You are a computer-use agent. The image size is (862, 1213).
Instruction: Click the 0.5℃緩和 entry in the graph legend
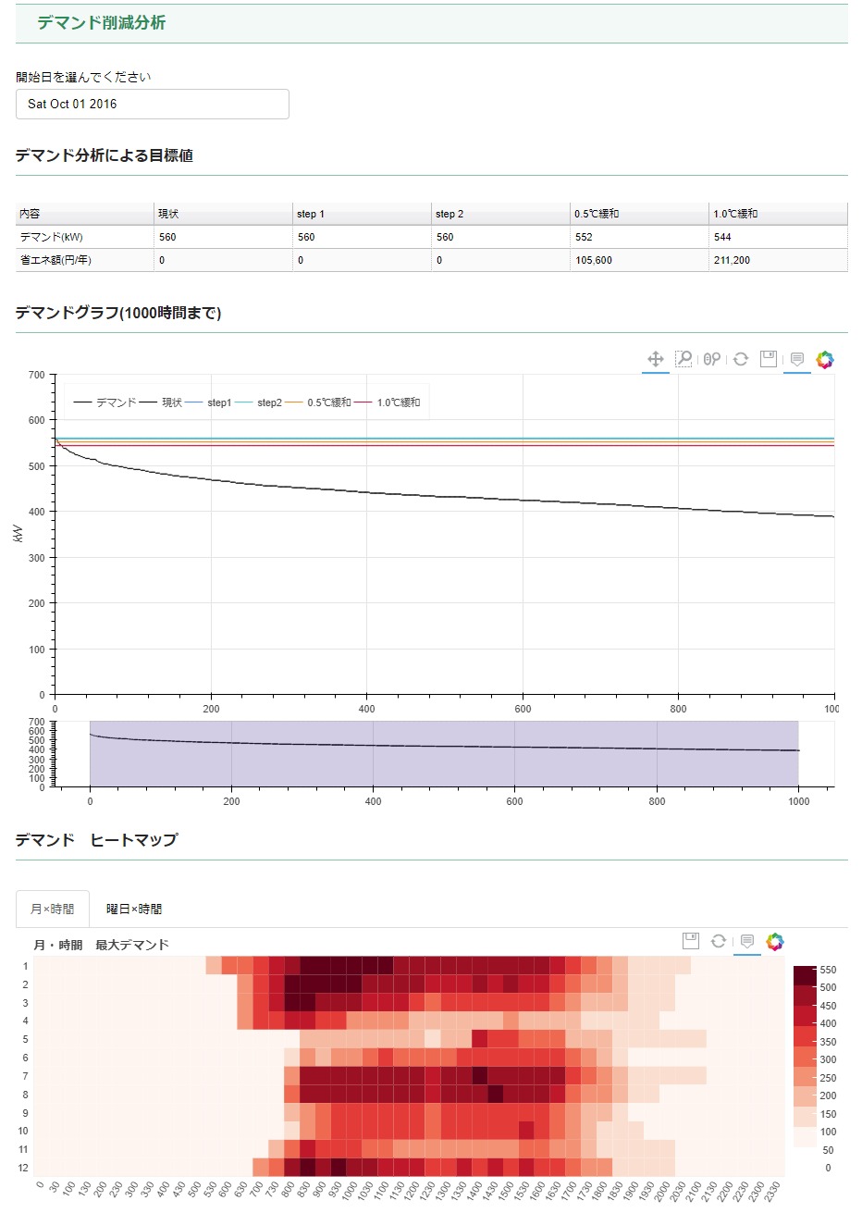click(317, 402)
